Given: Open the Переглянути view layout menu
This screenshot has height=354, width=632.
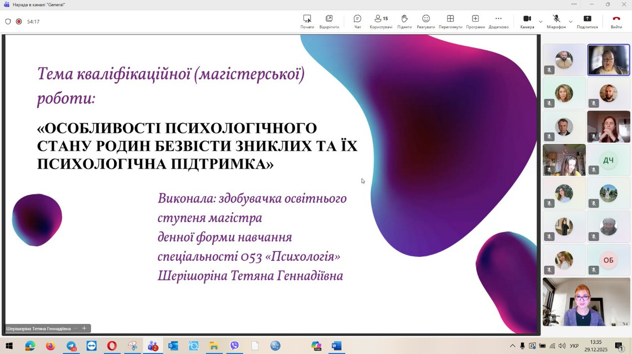Looking at the screenshot, I should [x=450, y=21].
